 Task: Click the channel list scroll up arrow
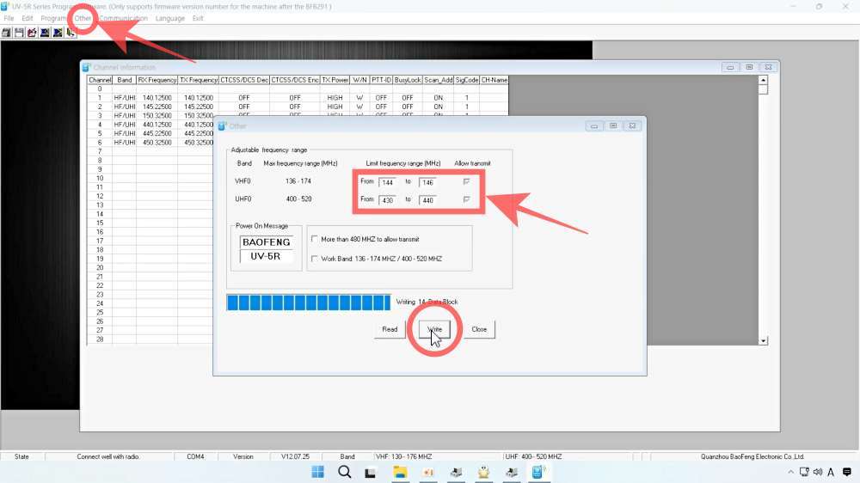coord(763,80)
